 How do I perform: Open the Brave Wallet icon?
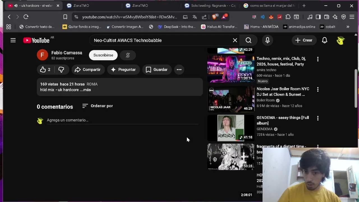pyautogui.click(x=326, y=17)
